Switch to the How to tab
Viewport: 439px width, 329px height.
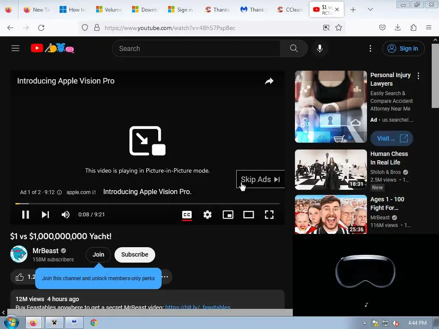click(x=73, y=9)
